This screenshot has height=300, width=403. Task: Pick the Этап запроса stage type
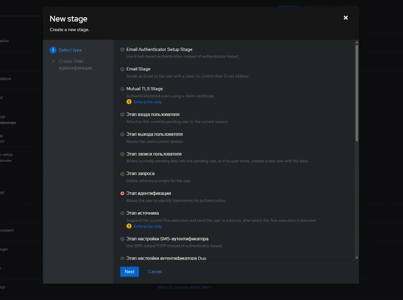pos(122,174)
